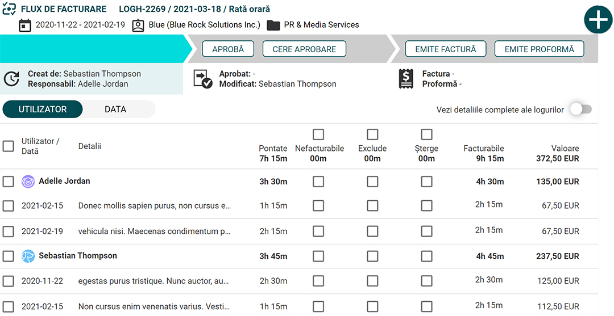Click the black project folder icon
Viewport: 614px width, 316px height.
pyautogui.click(x=273, y=26)
